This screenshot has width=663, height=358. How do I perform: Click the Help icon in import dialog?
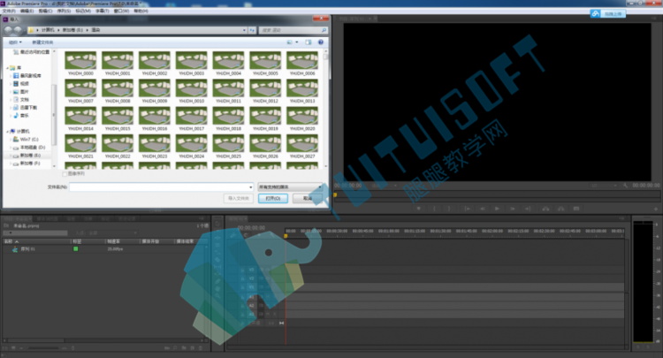pos(321,42)
